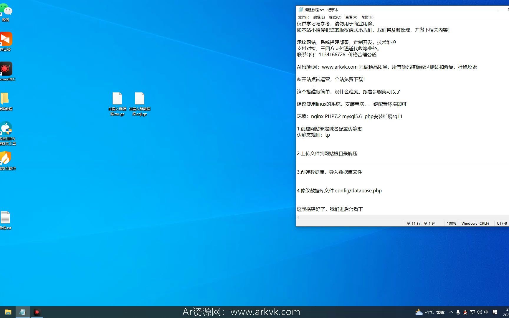
Task: Click the 1.创建网站绑定域名 line
Action: (x=330, y=129)
